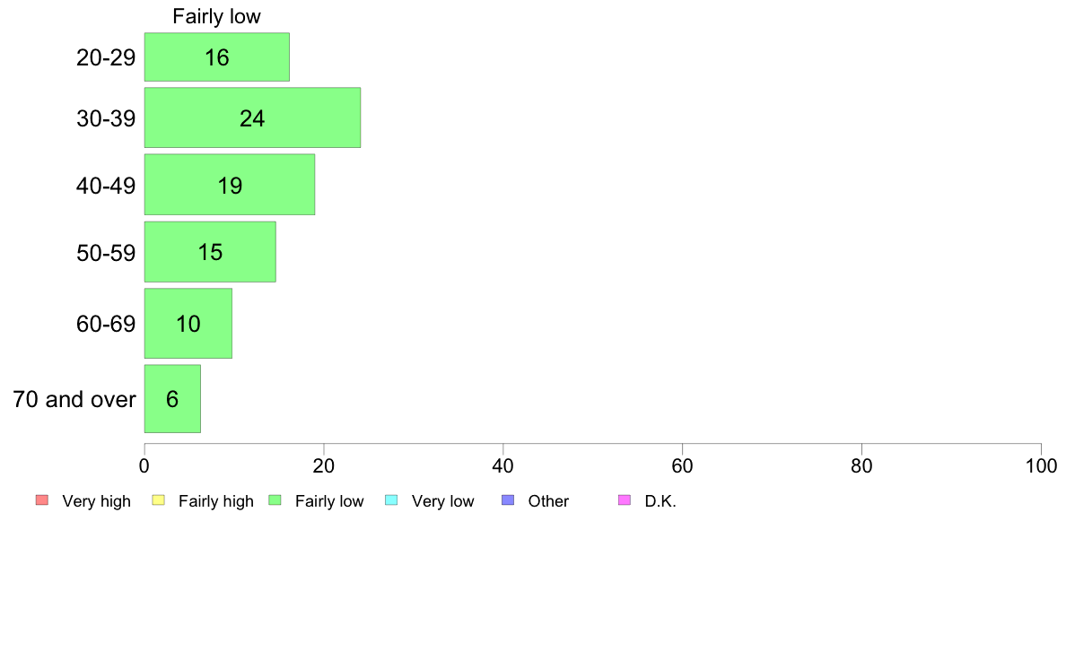Click the magenta D.K. legend swatch

[x=625, y=500]
